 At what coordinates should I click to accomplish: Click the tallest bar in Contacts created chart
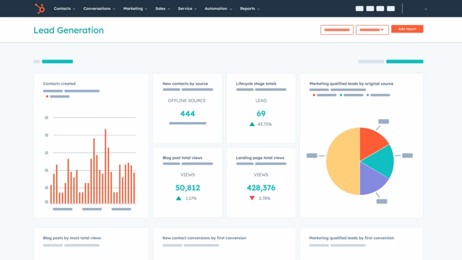(105, 166)
